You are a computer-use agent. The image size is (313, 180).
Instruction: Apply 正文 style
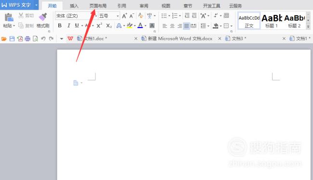point(249,21)
